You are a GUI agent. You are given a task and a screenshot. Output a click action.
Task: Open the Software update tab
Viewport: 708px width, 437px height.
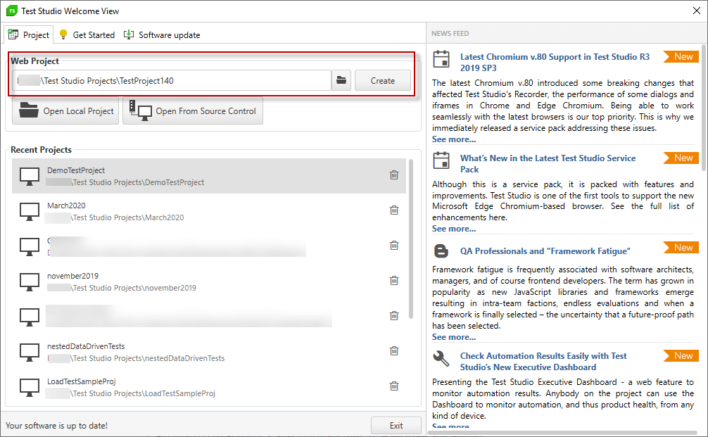162,34
